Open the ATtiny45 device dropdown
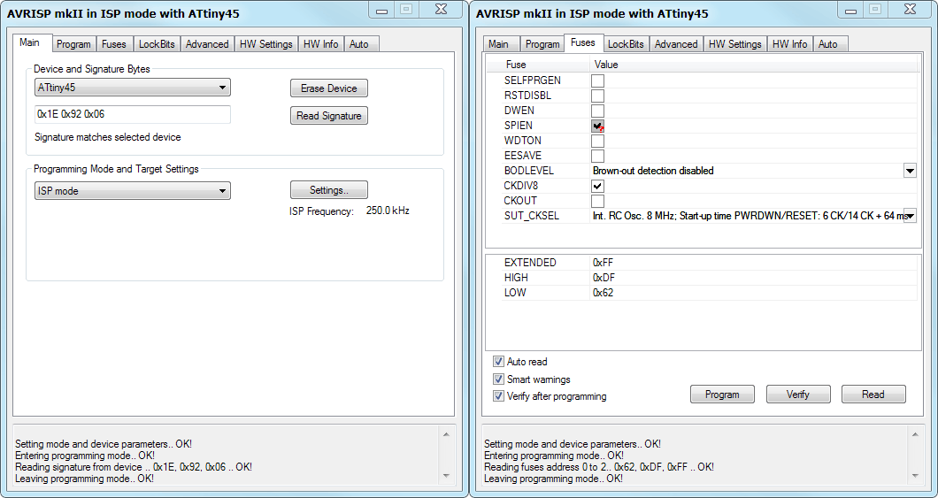Screen dimensions: 938x498 tap(132, 88)
